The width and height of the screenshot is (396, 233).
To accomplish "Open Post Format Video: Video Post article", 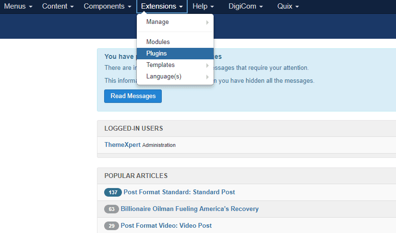I will pos(166,225).
